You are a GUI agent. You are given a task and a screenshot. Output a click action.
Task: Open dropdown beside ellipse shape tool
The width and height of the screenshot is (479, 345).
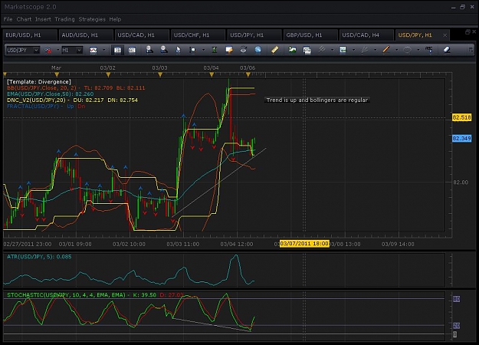pos(418,50)
